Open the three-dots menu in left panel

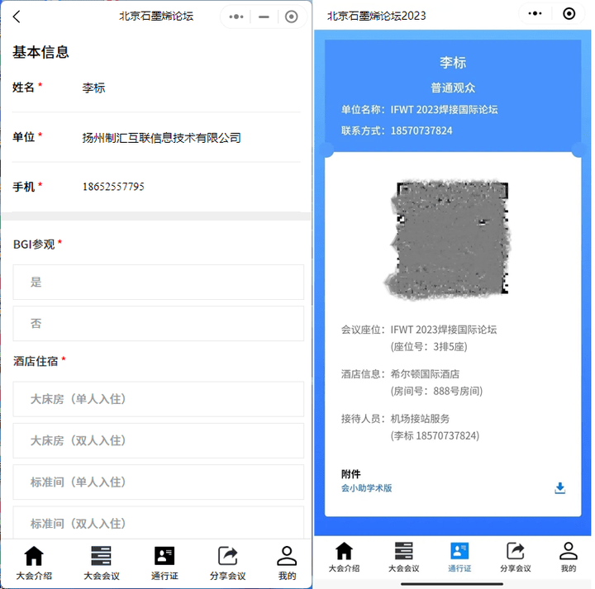236,17
